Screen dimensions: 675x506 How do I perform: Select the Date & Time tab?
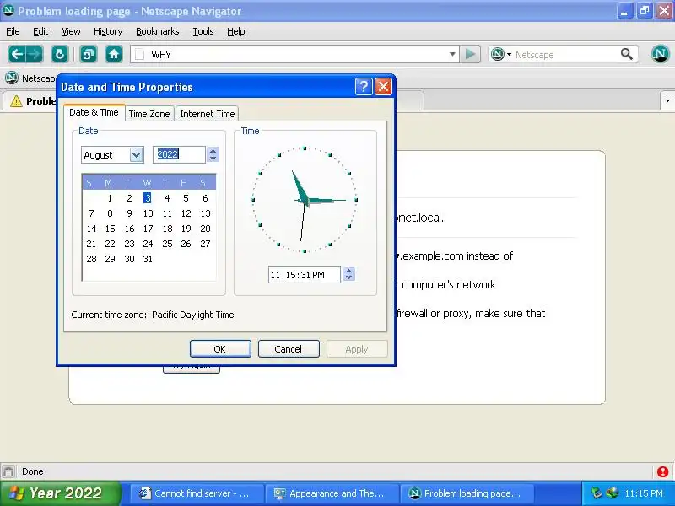(x=94, y=112)
